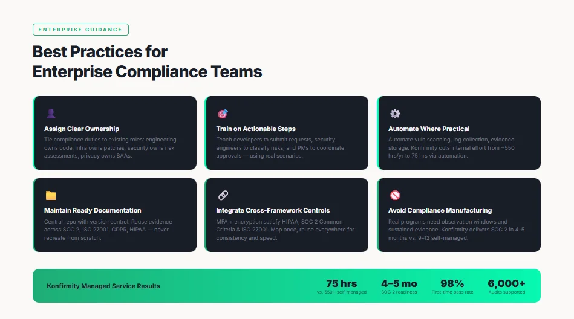The width and height of the screenshot is (574, 319).
Task: Click the 'Audits supported' caption
Action: tap(506, 292)
